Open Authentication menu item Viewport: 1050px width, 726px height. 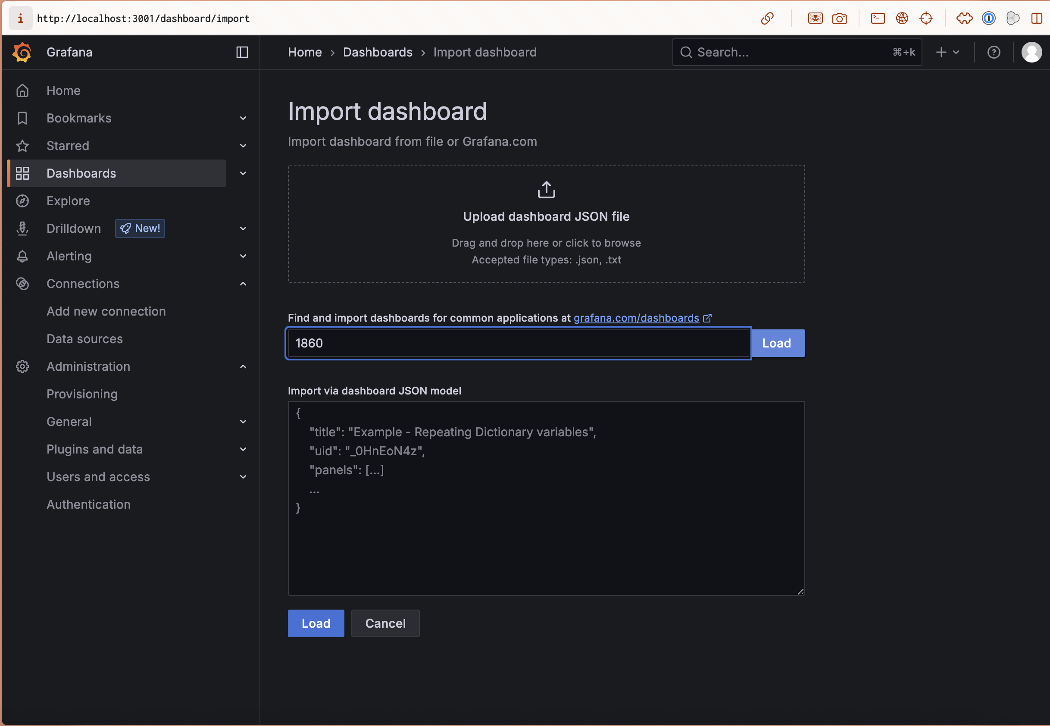[88, 504]
